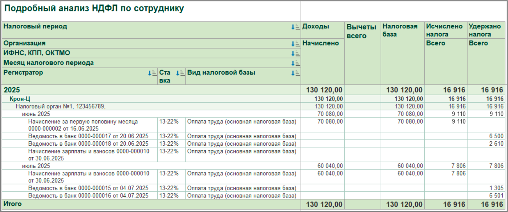508x212 pixels.
Task: Click the Итого total row label
Action: tap(13, 204)
